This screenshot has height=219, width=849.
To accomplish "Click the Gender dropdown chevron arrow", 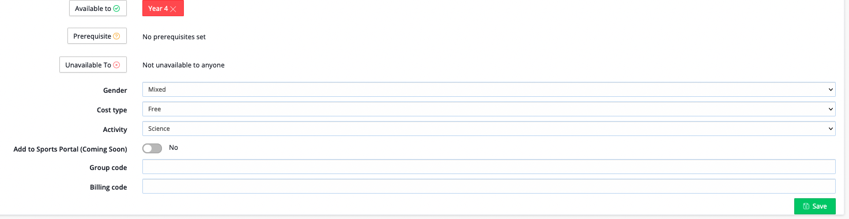I will (831, 89).
